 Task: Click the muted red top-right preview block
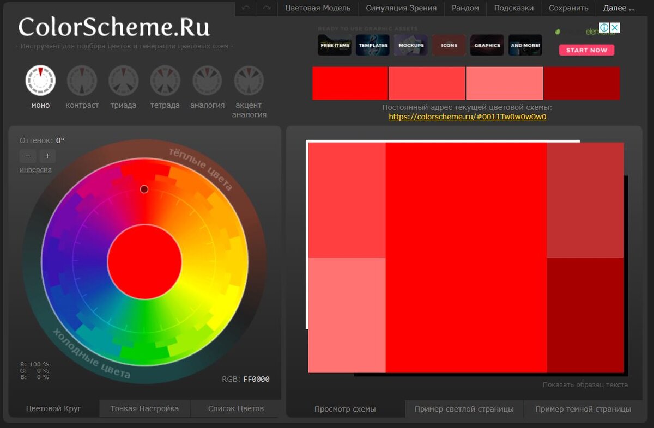[x=585, y=200]
